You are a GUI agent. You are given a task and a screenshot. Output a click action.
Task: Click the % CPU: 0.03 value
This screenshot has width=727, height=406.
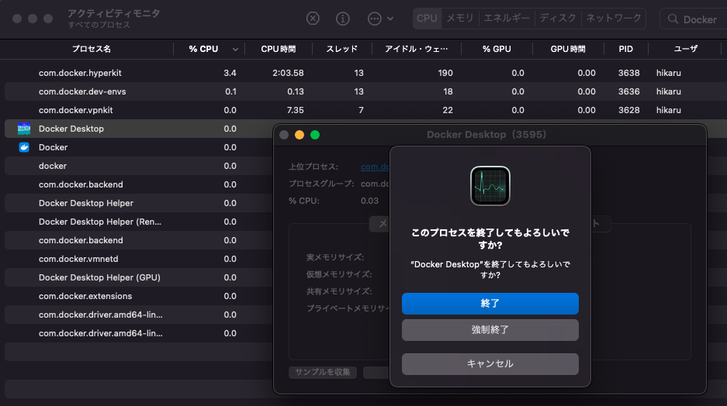pos(369,201)
